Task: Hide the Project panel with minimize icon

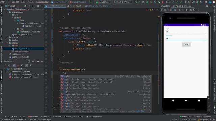Action: (42, 6)
